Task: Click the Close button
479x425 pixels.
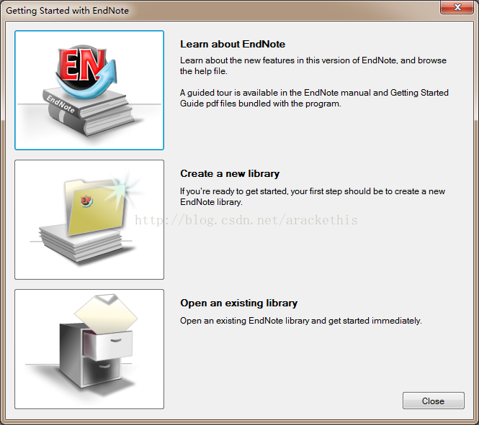Action: pyautogui.click(x=433, y=401)
